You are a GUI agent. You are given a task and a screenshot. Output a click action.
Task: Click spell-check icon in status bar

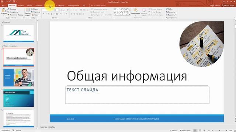coord(13,131)
